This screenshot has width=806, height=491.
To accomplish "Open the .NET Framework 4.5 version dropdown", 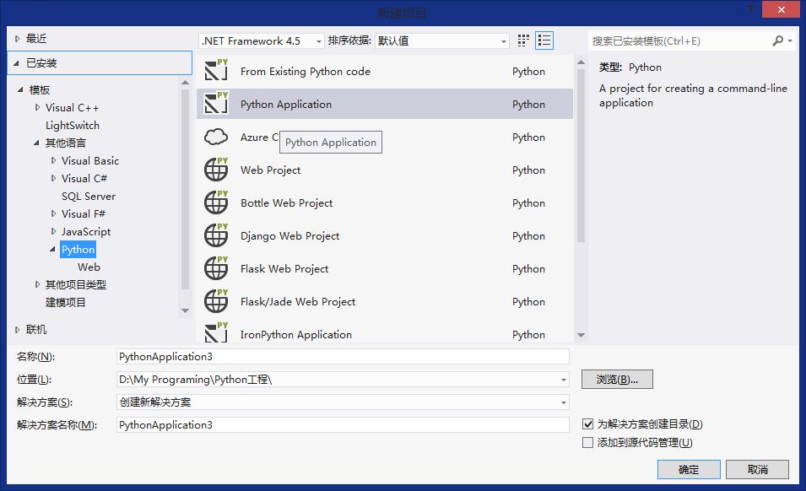I will 262,41.
